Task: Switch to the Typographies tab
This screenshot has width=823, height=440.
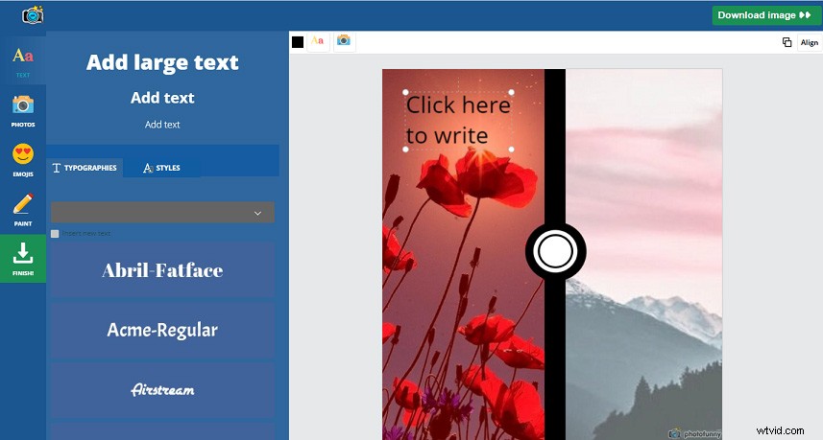Action: 85,168
